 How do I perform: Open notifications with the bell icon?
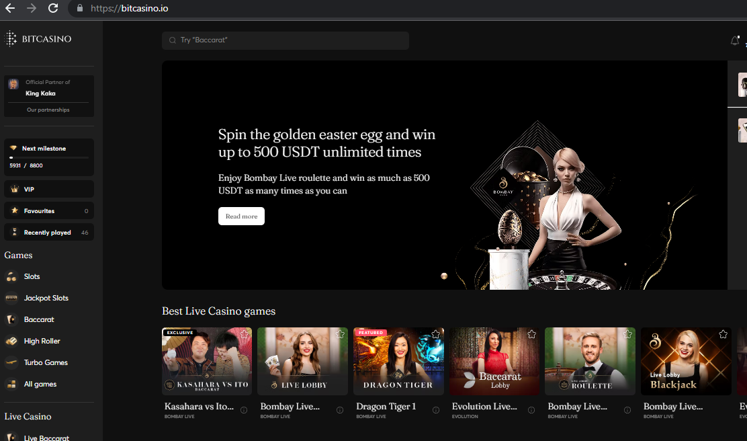click(x=735, y=40)
